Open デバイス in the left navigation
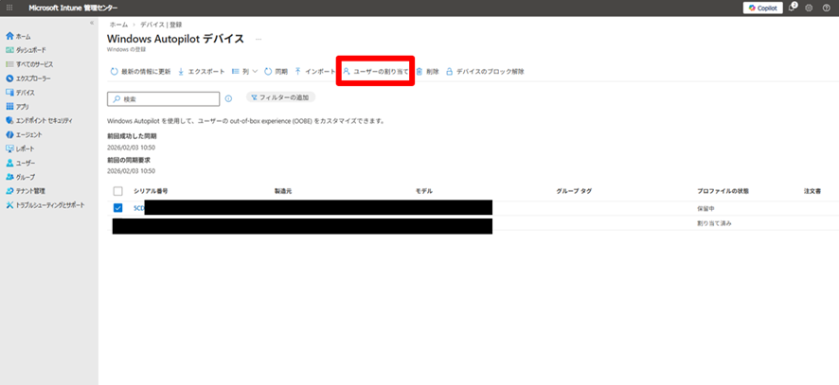The image size is (839, 385). click(x=25, y=93)
